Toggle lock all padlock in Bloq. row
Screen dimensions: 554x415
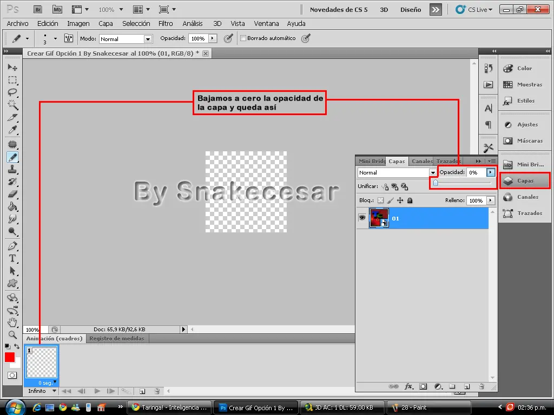click(x=410, y=200)
